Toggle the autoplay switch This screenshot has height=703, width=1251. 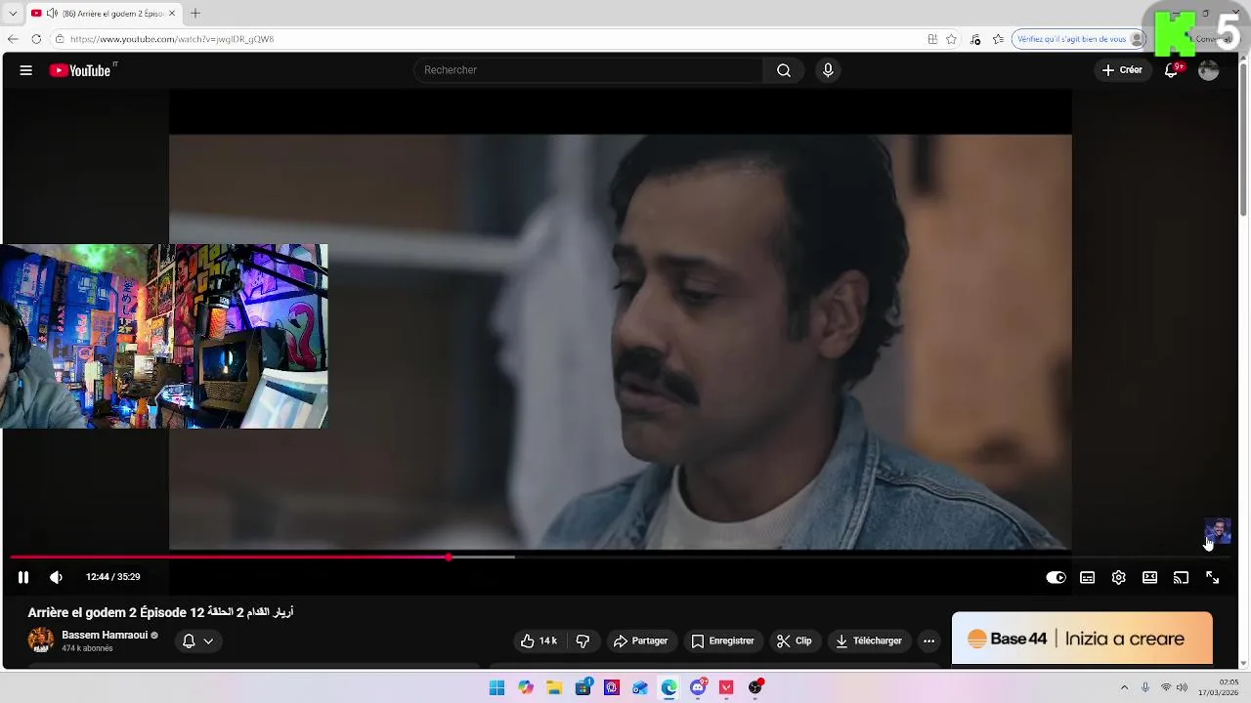click(1056, 578)
